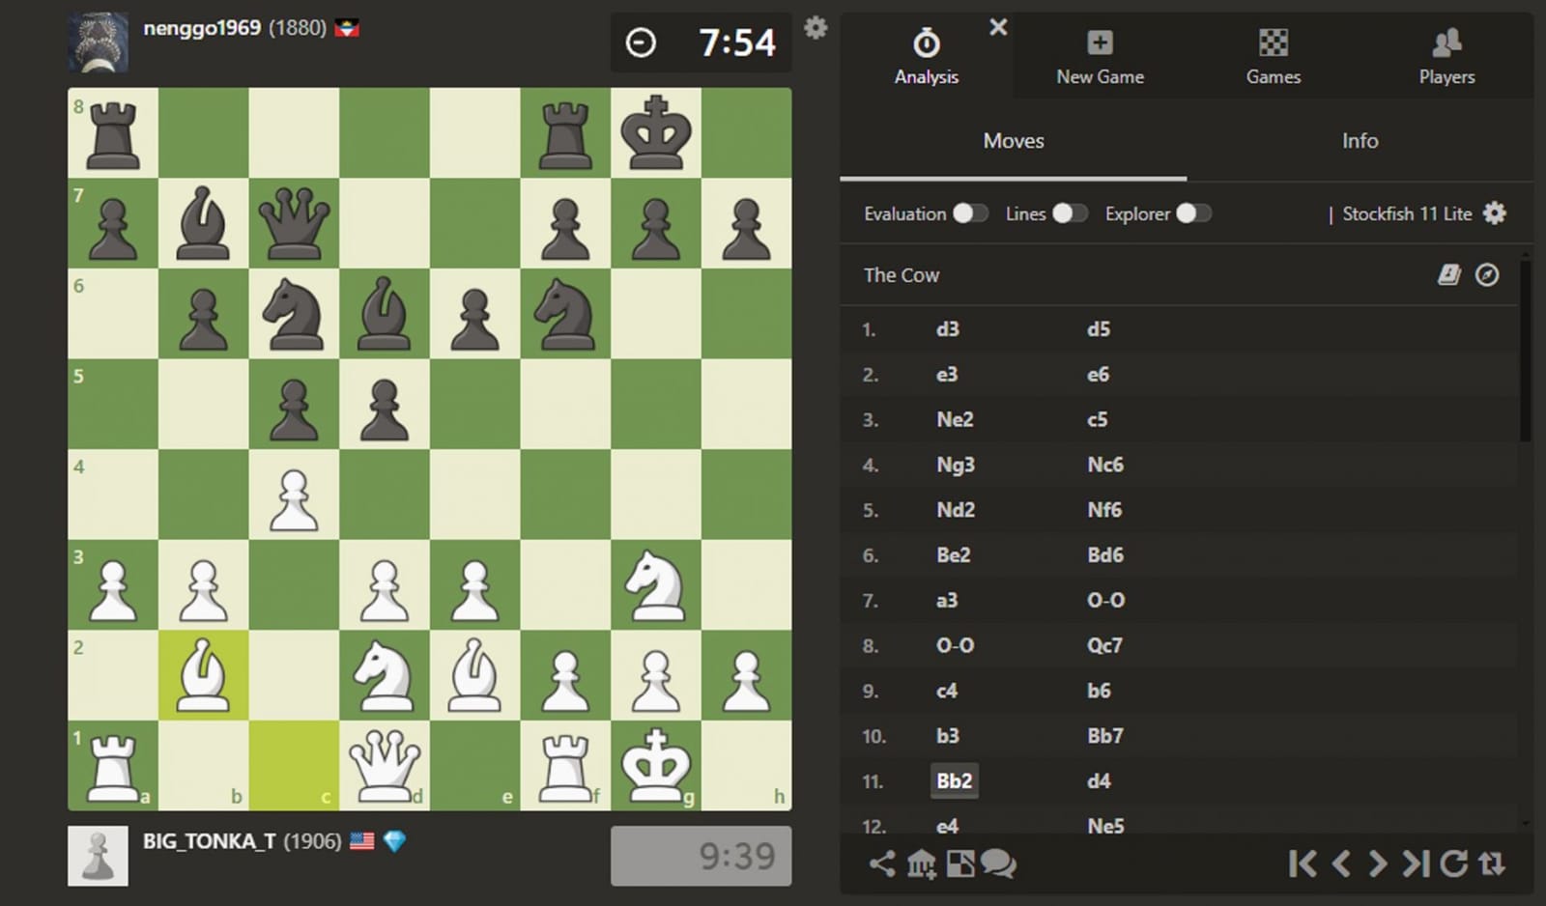Select the highlighted move Bb2
Image resolution: width=1546 pixels, height=906 pixels.
955,780
